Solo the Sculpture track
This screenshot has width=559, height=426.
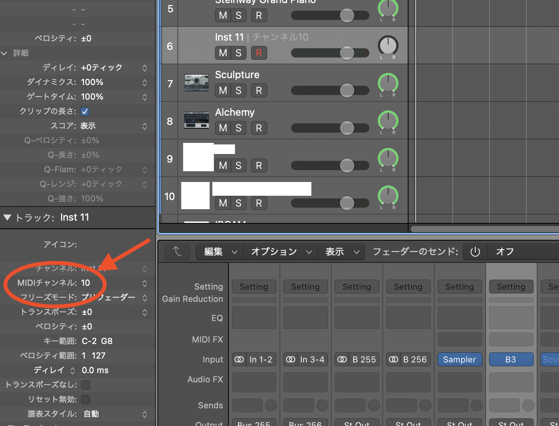pos(238,90)
